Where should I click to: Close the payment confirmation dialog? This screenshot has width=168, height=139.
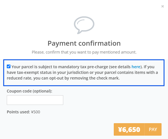(x=163, y=6)
